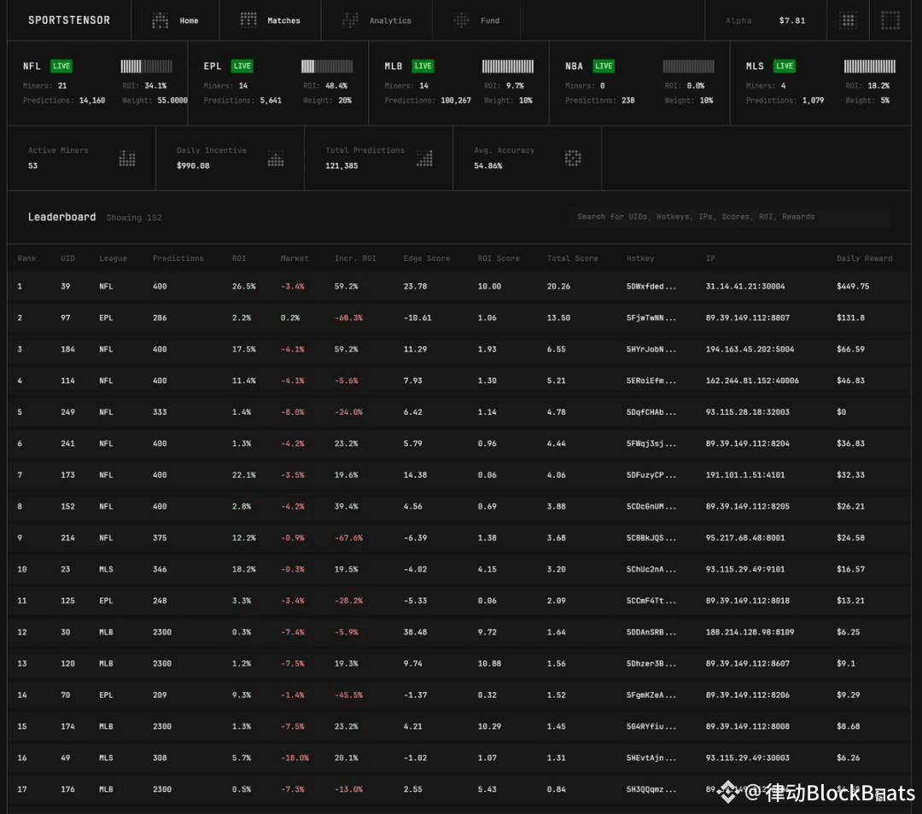Click hotkey 5DWxfded in the rank 1 row
The width and height of the screenshot is (922, 814).
[651, 287]
